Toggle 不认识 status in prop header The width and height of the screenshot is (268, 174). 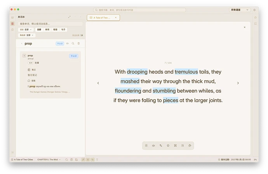point(60,43)
